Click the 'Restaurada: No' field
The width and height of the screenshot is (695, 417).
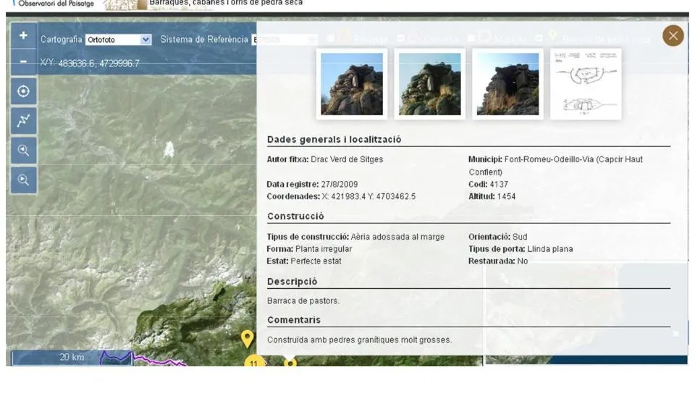pyautogui.click(x=498, y=261)
